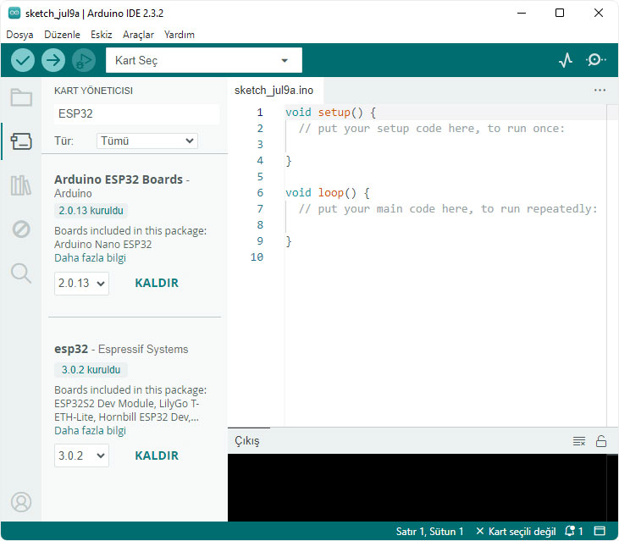The width and height of the screenshot is (619, 541).
Task: Click KALDIR for esp32 Espressif package
Action: (157, 455)
